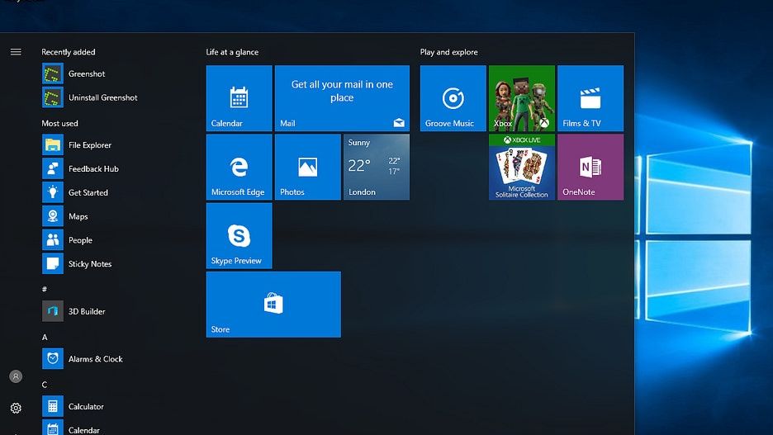The image size is (773, 435).
Task: Open the Mail tile
Action: click(342, 98)
